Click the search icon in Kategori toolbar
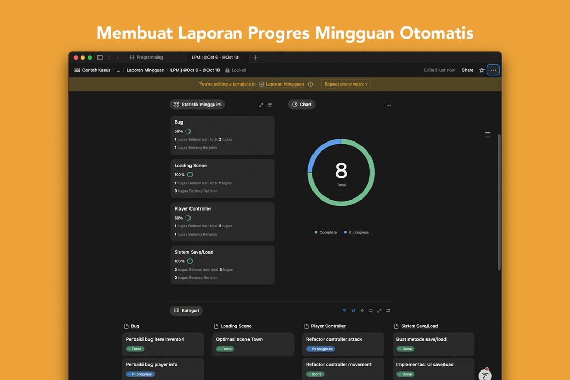 coord(370,311)
